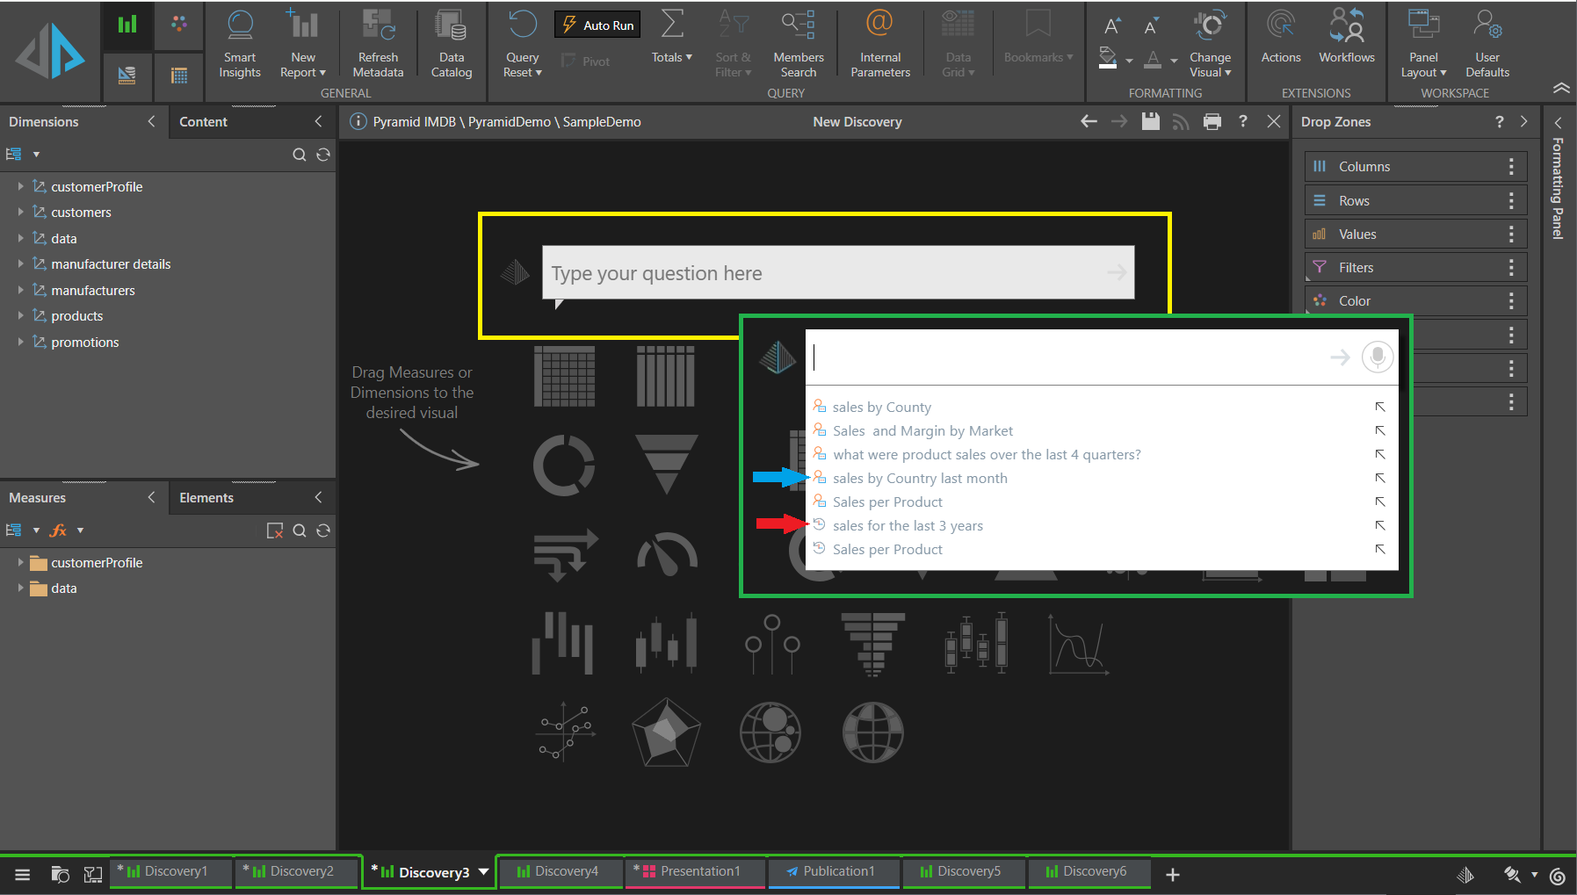Open User Defaults
Image resolution: width=1577 pixels, height=895 pixels.
coord(1487,44)
